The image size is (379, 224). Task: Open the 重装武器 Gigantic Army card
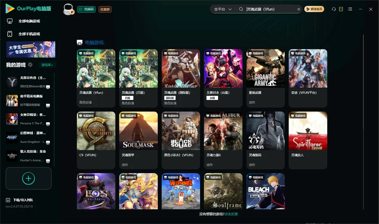coord(265,78)
